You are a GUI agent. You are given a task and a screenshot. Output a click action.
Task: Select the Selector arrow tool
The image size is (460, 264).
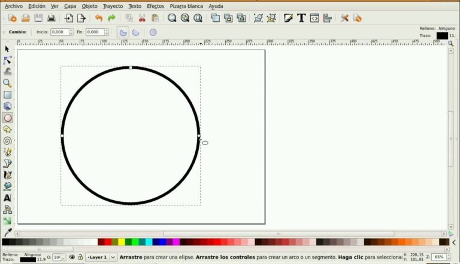coord(7,49)
